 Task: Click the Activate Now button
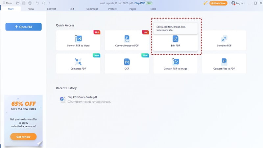coord(218,3)
